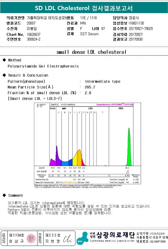Click the small dense LDL cholesterol heading
The image size is (168, 249).
(91, 52)
